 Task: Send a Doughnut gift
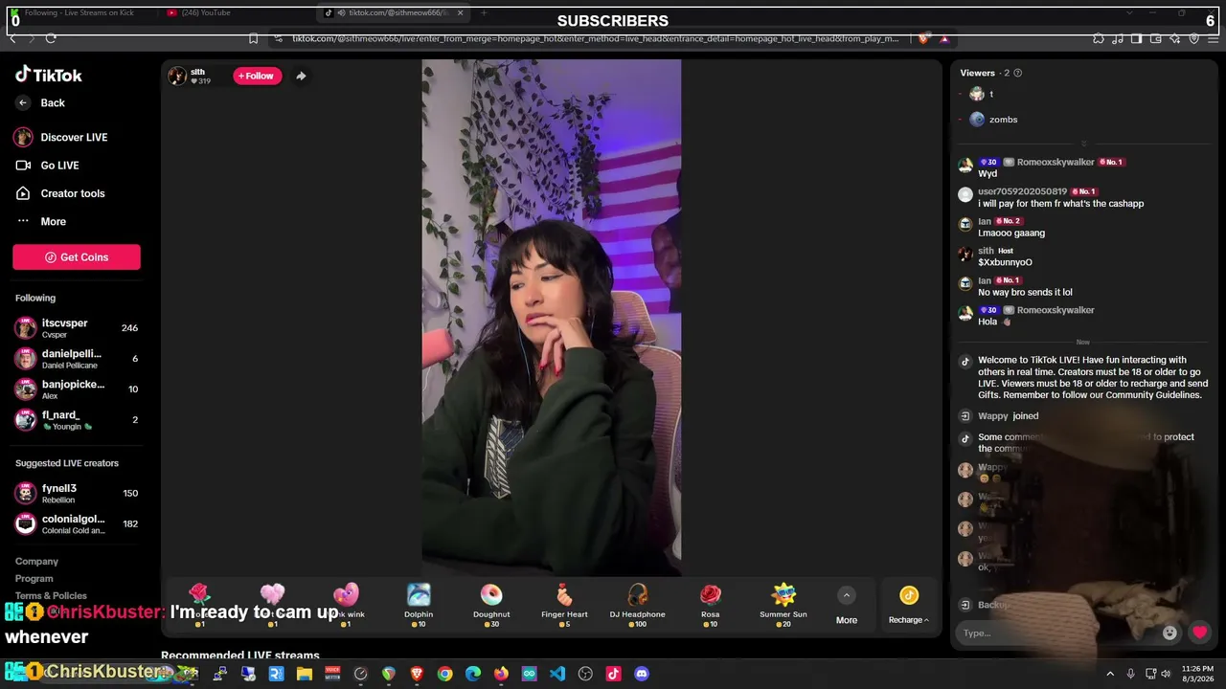pyautogui.click(x=491, y=606)
